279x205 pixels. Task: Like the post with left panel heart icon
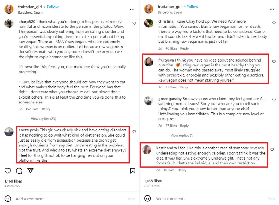pyautogui.click(x=8, y=171)
